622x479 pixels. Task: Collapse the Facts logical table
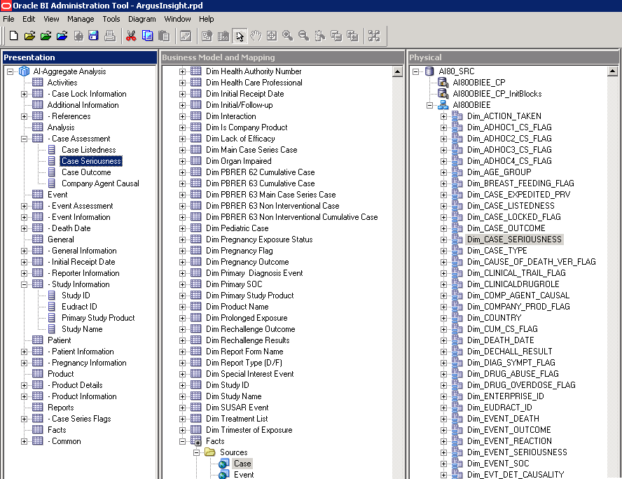pos(182,441)
